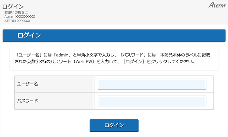The image size is (228, 137).
Task: Select the ATERM-XXXXXX identifier text
Action: point(18,21)
